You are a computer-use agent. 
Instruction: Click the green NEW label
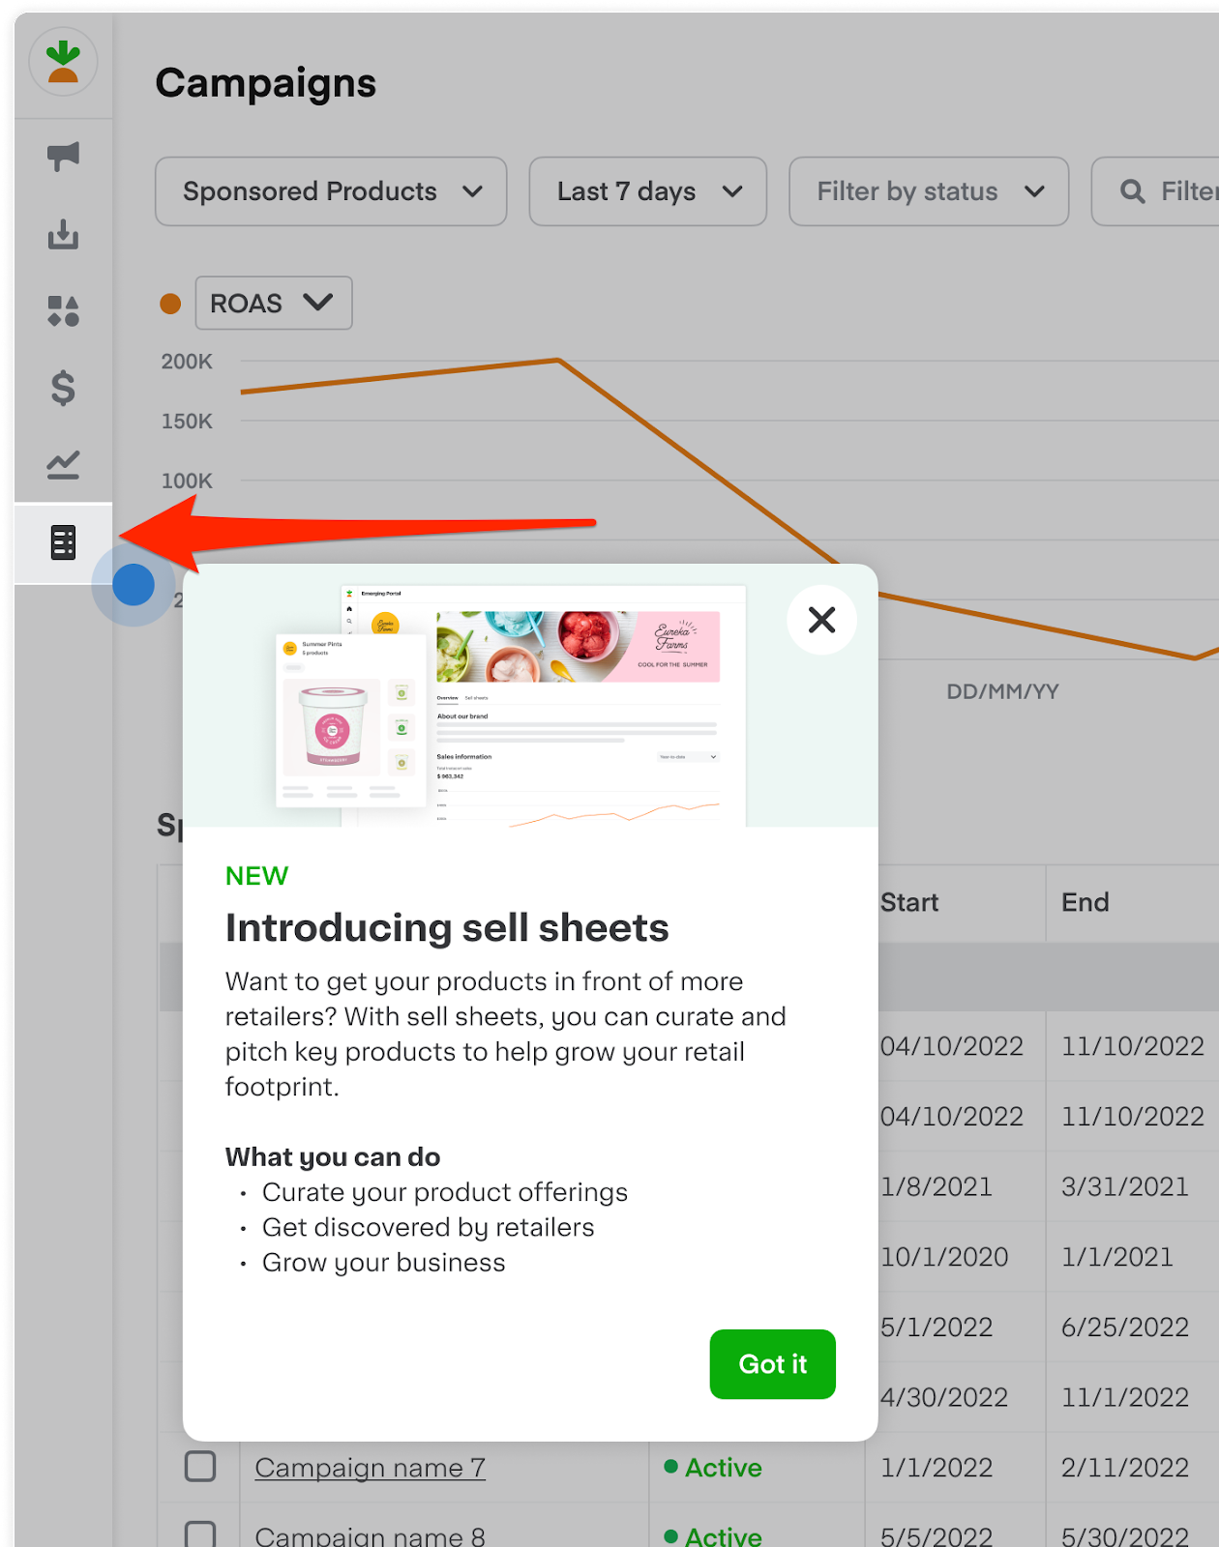[x=256, y=876]
